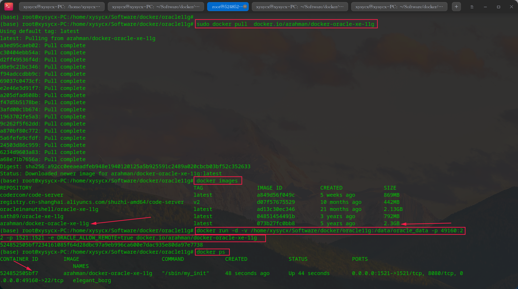Click the 2.3GB size value

coord(391,223)
